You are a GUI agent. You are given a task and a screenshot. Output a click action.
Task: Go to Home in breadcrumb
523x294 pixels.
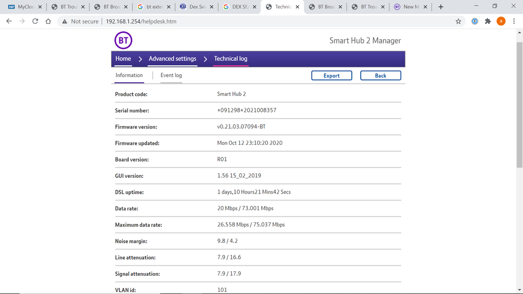tap(123, 59)
